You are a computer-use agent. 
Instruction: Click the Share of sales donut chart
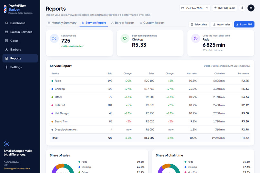(x=63, y=168)
